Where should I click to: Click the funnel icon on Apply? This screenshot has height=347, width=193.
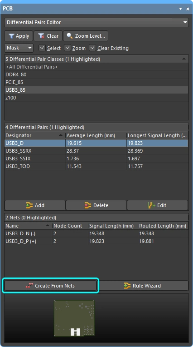11,36
